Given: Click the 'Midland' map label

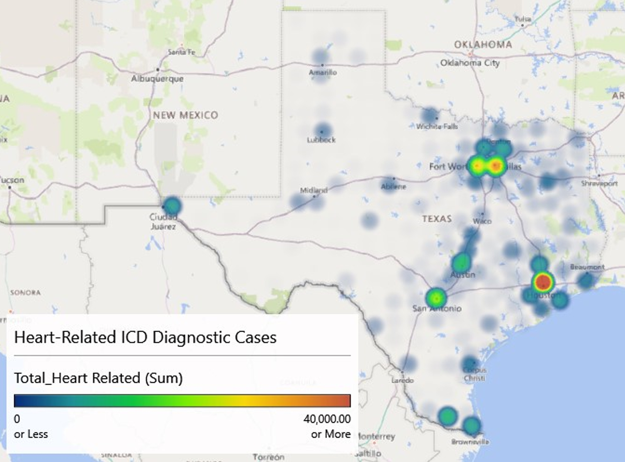Looking at the screenshot, I should (314, 190).
